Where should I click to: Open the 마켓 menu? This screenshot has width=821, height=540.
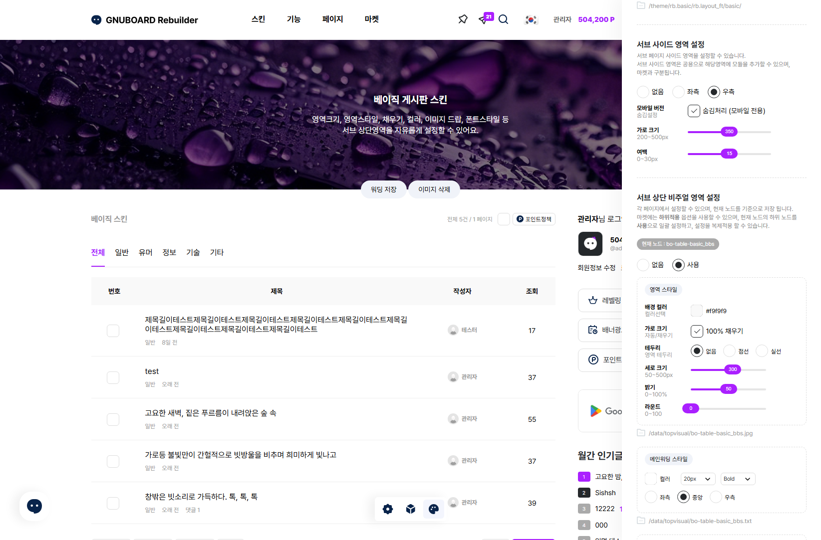tap(372, 19)
